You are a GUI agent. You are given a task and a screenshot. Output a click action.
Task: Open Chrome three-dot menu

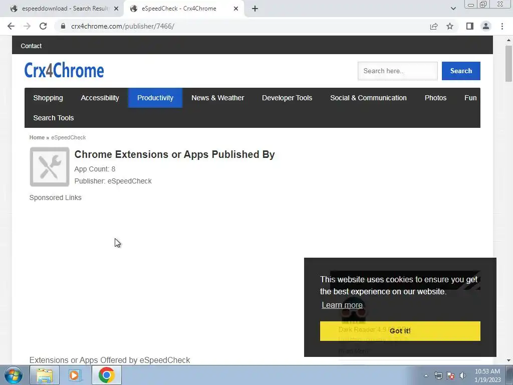502,26
